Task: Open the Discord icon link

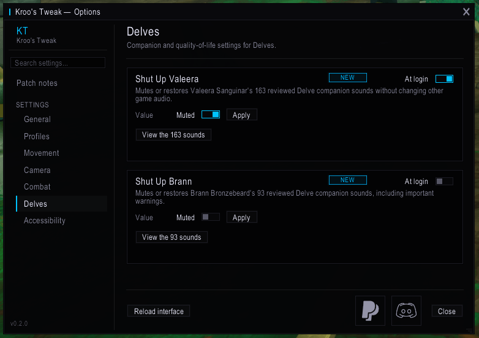Action: (x=406, y=310)
